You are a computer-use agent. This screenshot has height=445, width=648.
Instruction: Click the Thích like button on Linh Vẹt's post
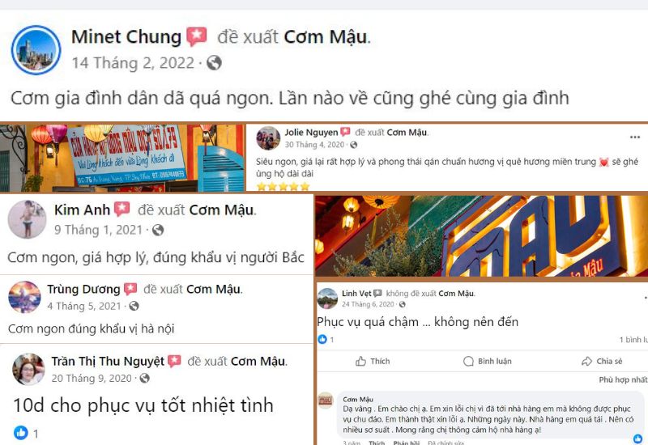(x=373, y=361)
